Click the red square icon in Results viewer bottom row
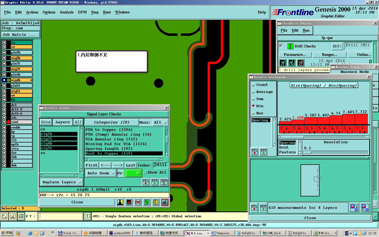The height and width of the screenshot is (237, 379). [129, 202]
